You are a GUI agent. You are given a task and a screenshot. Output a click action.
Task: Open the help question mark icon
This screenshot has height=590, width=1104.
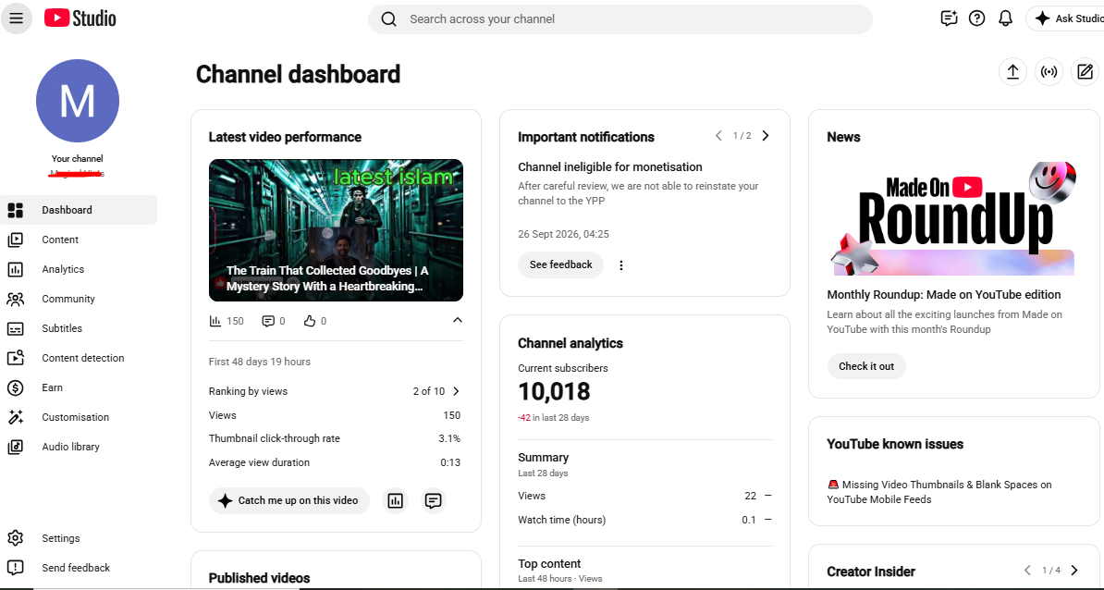[976, 18]
